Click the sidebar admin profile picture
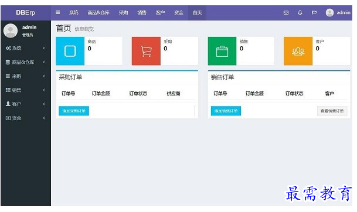This screenshot has height=212, width=357. pos(11,30)
